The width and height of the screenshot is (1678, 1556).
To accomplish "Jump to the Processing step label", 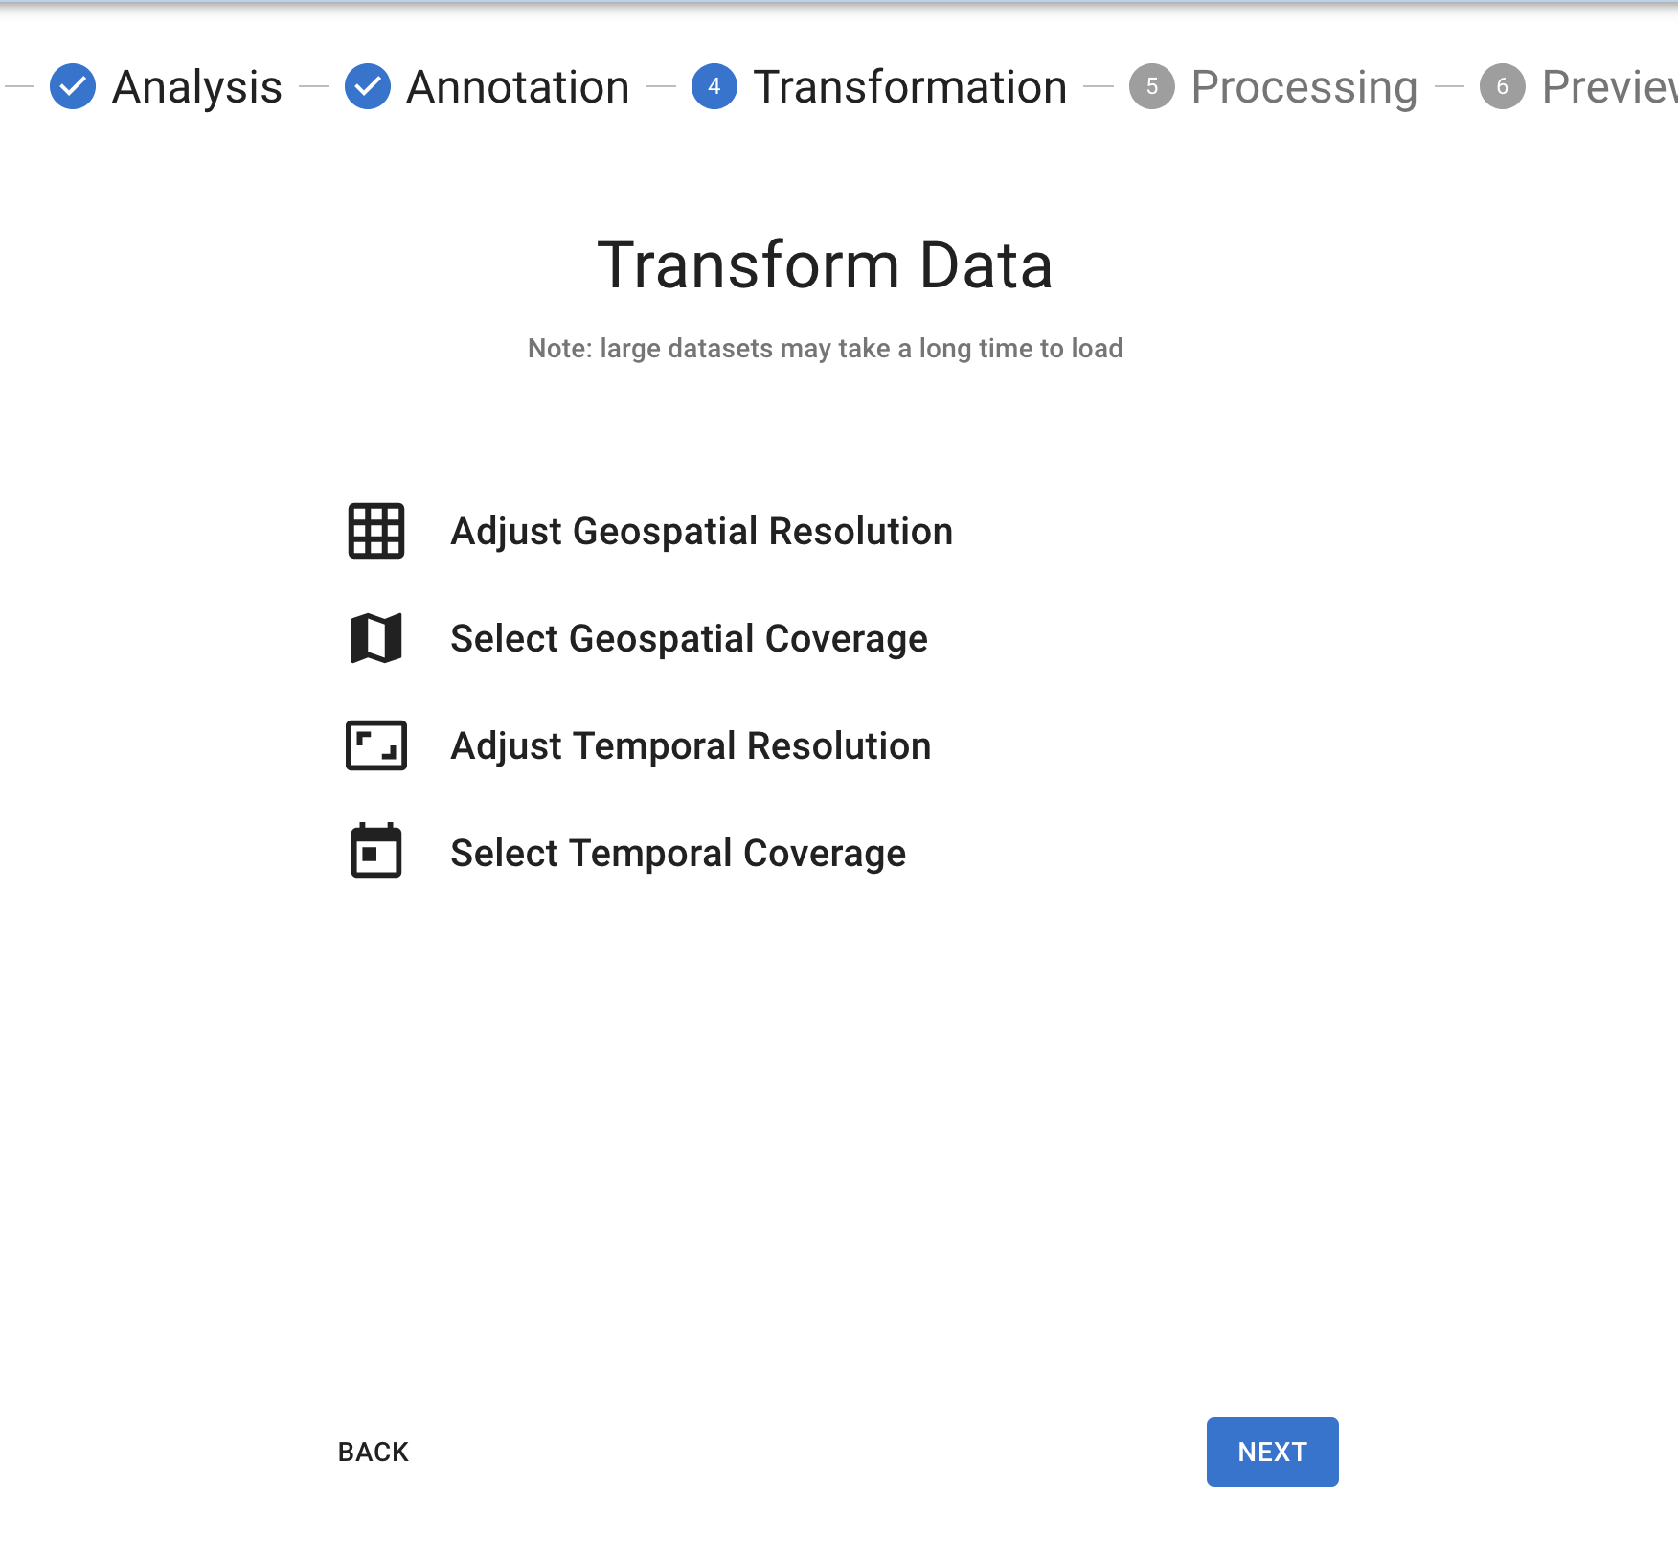I will click(1304, 87).
